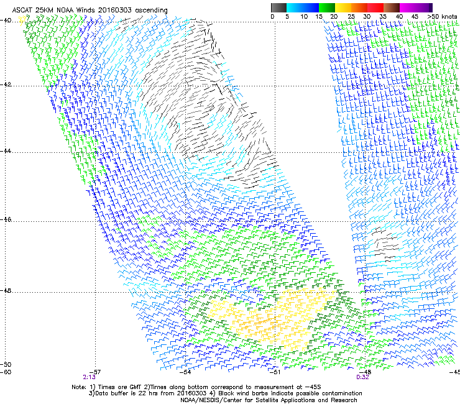Click the '-57' longitude axis label
460x404 pixels.
(95, 372)
